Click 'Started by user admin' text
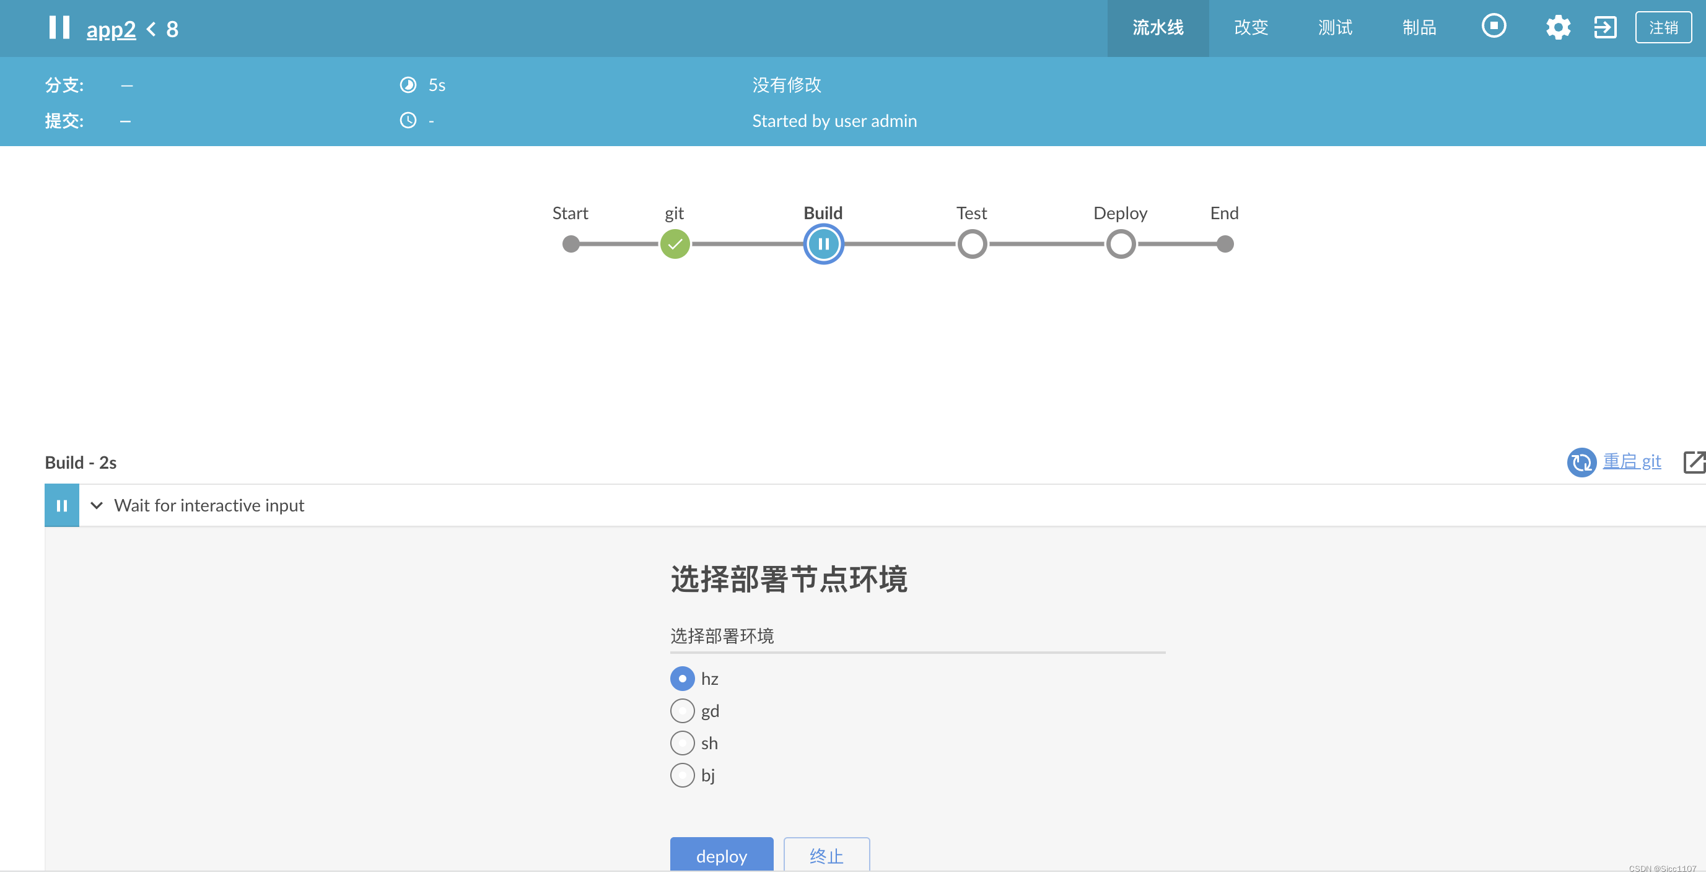The height and width of the screenshot is (878, 1706). (x=834, y=121)
